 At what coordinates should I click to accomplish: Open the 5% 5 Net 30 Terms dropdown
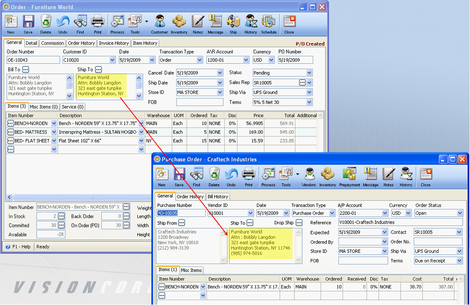tap(309, 102)
